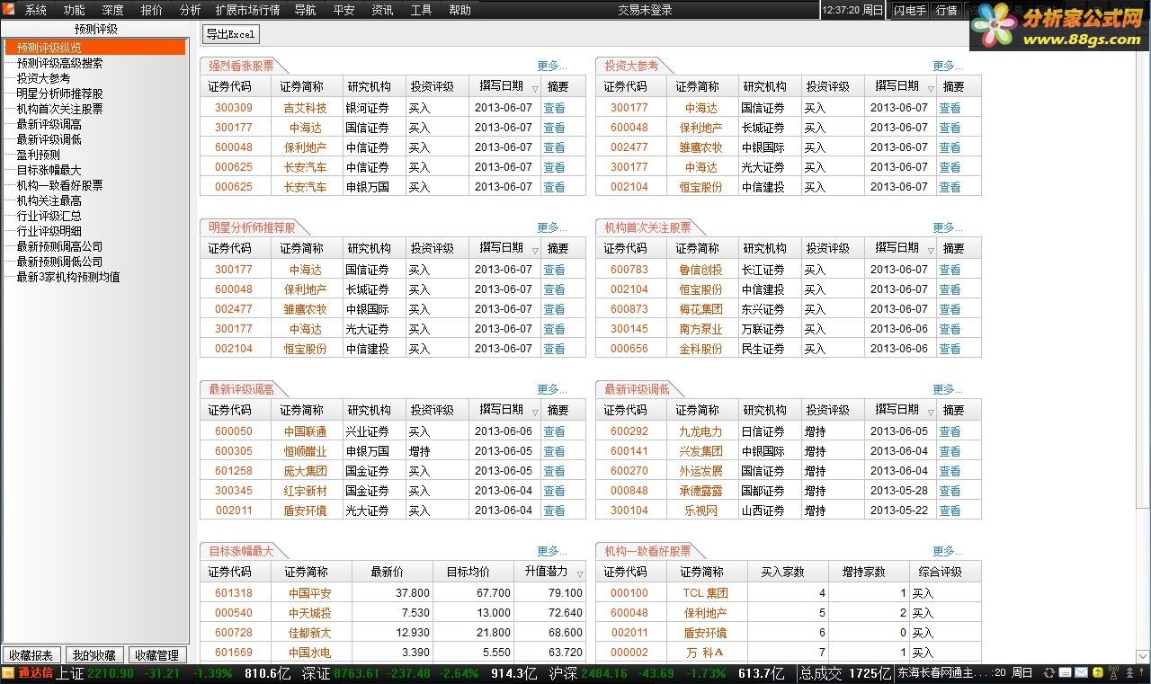Open the 工具 menu
This screenshot has width=1151, height=684.
[421, 11]
